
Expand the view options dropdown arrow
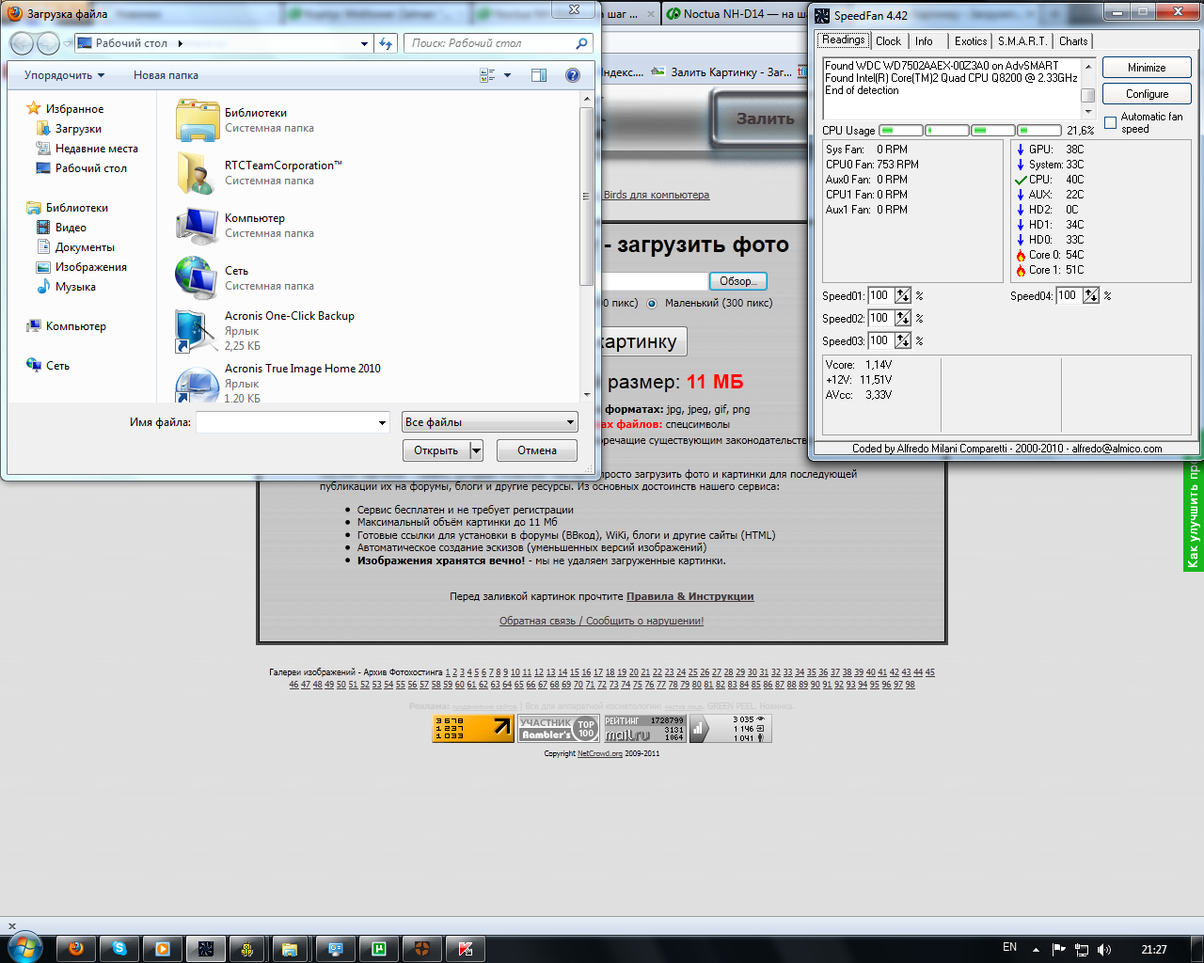[508, 75]
